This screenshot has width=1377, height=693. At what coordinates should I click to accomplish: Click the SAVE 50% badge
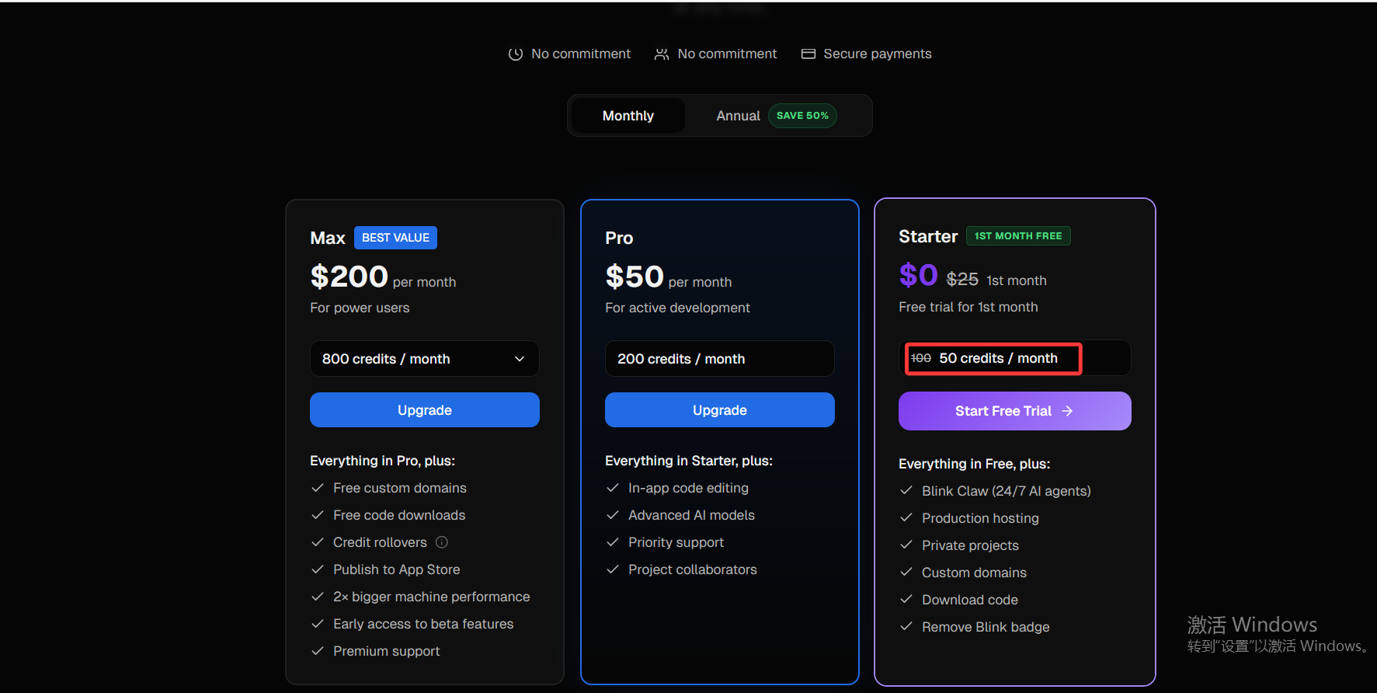click(802, 116)
